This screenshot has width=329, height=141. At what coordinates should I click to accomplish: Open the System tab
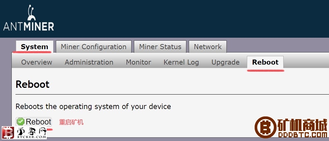pos(34,46)
